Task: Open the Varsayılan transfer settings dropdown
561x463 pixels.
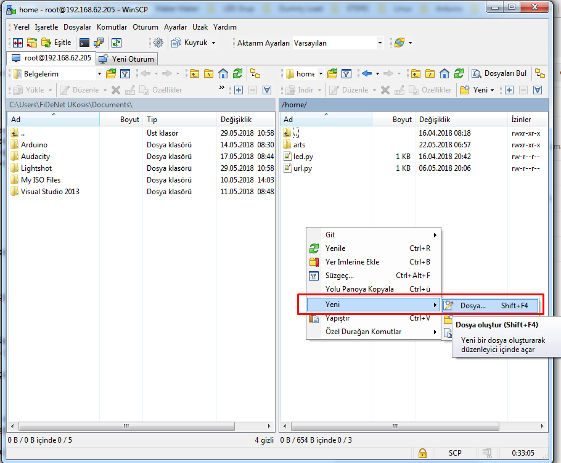Action: click(380, 43)
